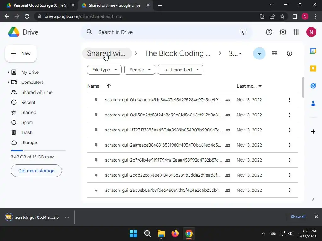
Task: Click the search magnifier icon in Drive
Action: (x=89, y=32)
